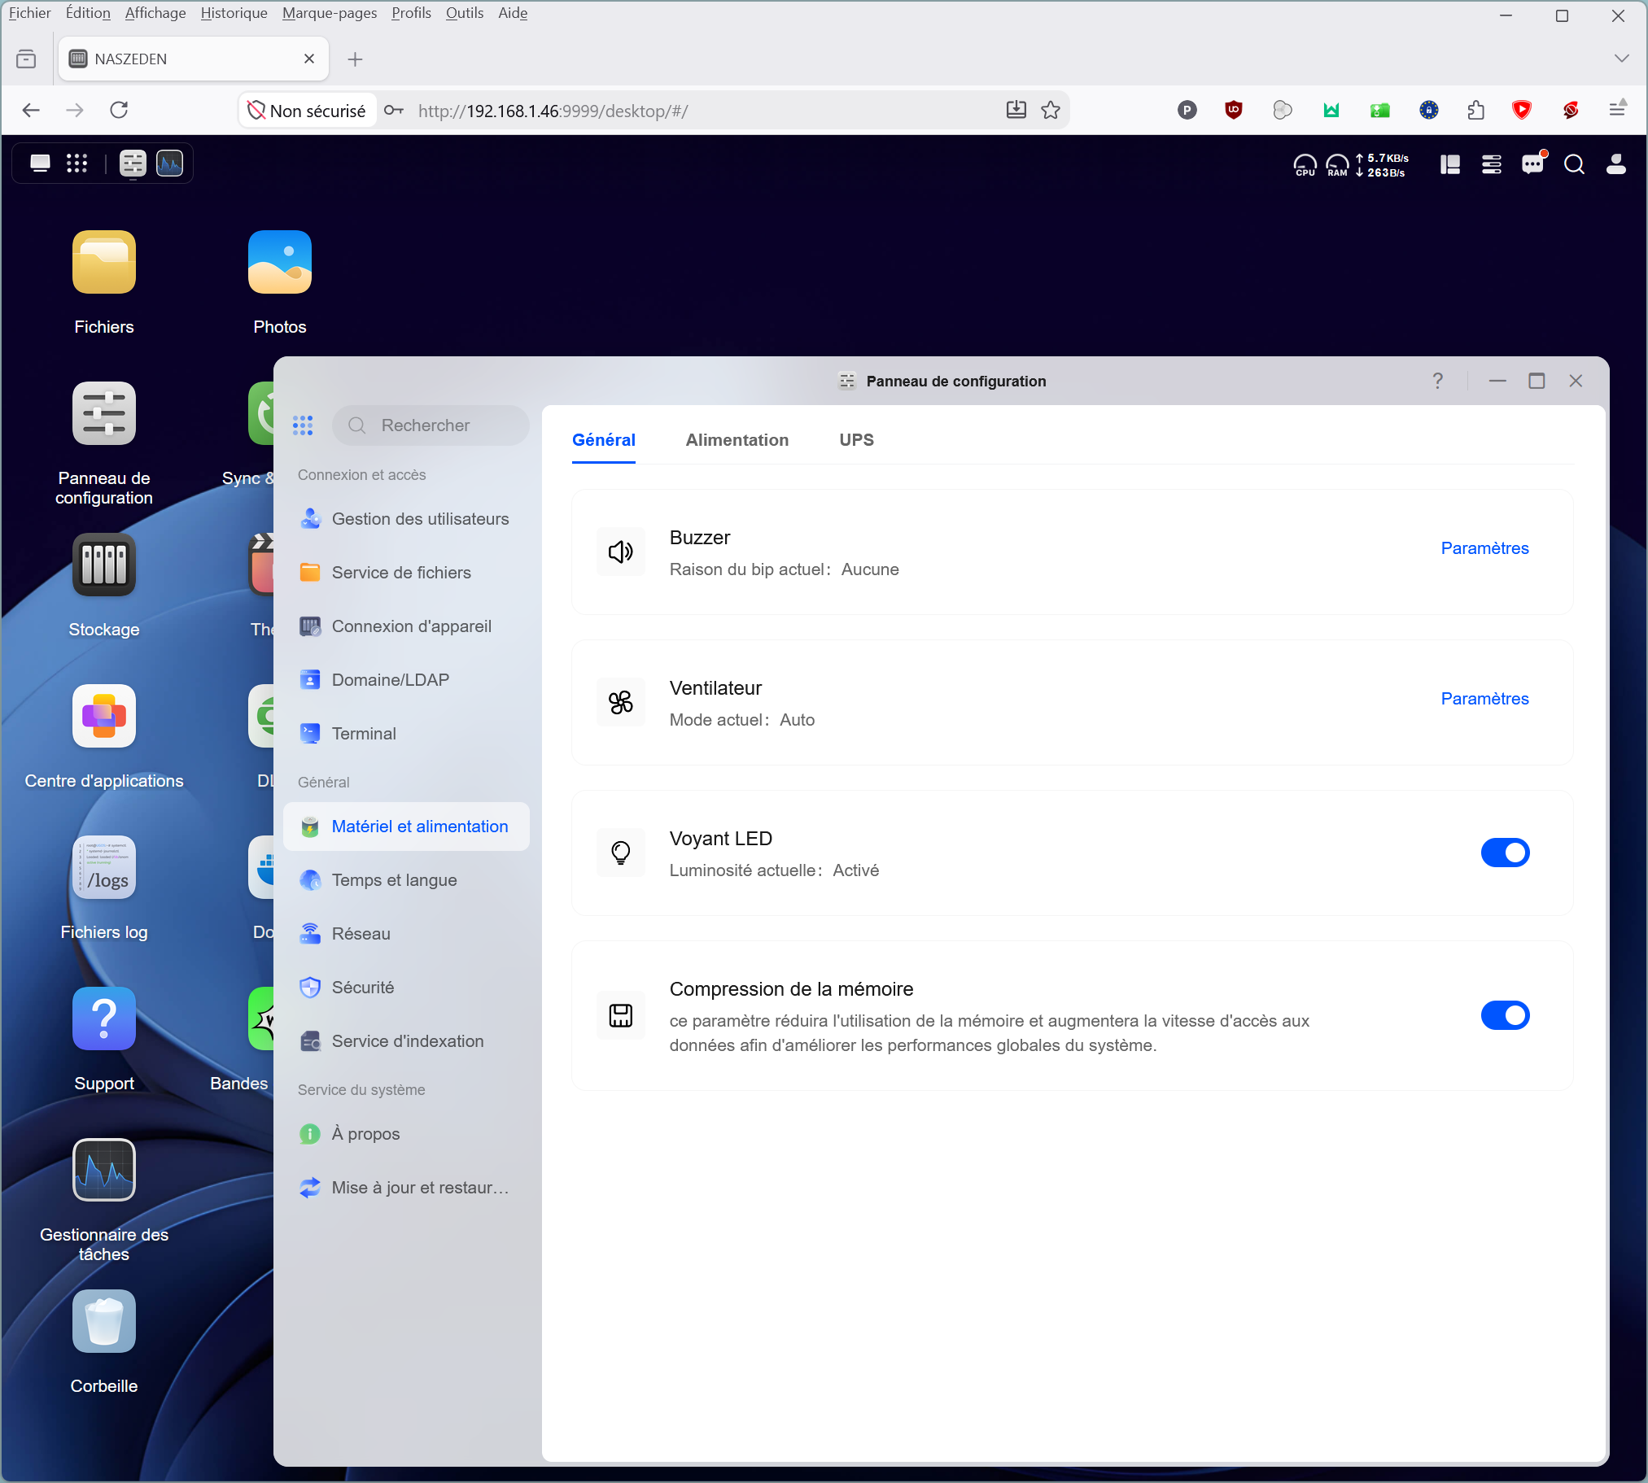Viewport: 1648px width, 1483px height.
Task: Focus the Rechercher search field
Action: [x=431, y=425]
